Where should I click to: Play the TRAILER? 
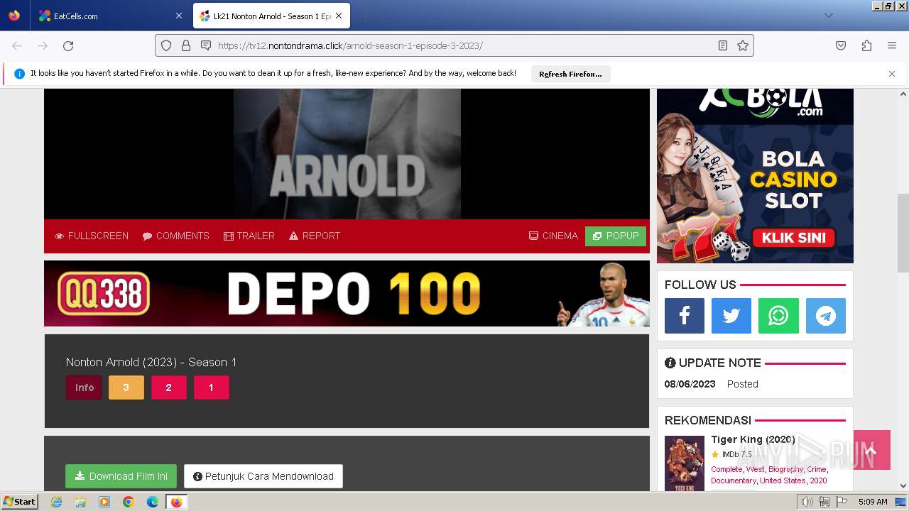[x=249, y=236]
